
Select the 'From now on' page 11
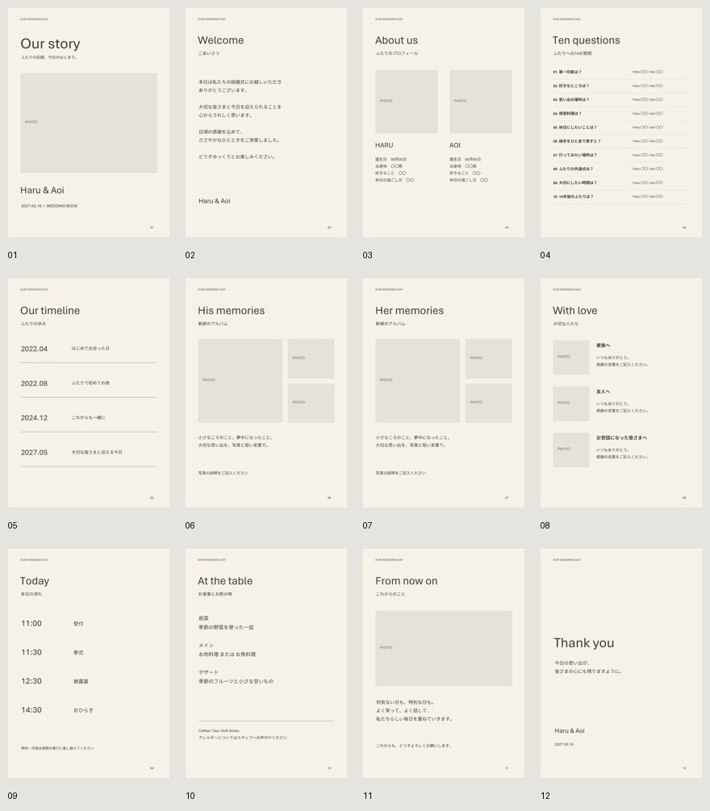coord(444,663)
